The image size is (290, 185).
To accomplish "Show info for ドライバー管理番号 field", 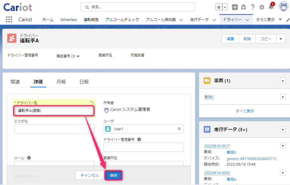I will coord(139,139).
